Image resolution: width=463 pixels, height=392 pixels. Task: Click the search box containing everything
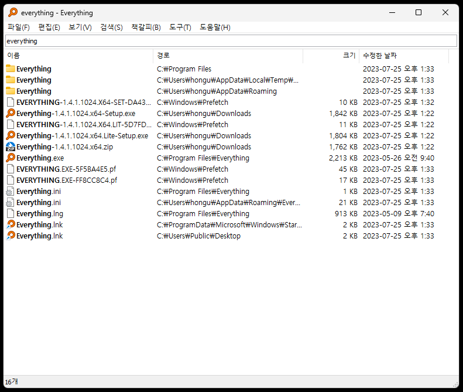pyautogui.click(x=231, y=41)
